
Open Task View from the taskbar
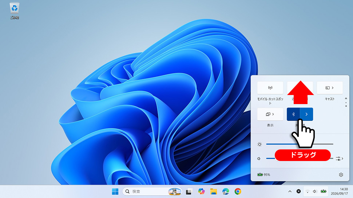[x=189, y=191]
